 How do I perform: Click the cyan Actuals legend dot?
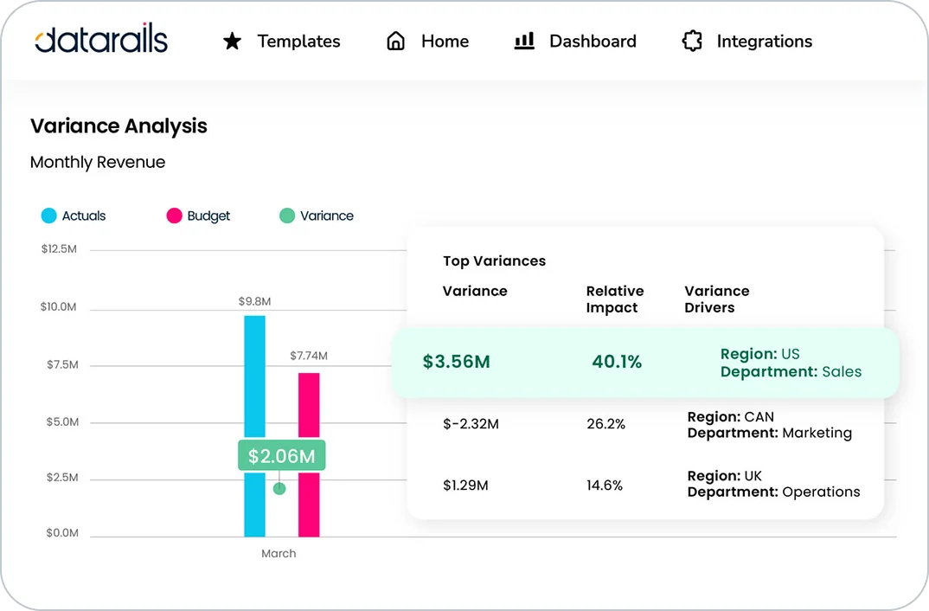pos(48,215)
